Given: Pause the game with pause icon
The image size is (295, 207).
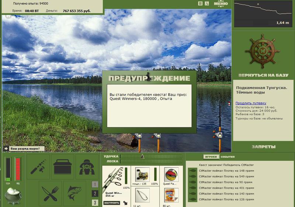Looking at the screenshot, I should point(200,3).
